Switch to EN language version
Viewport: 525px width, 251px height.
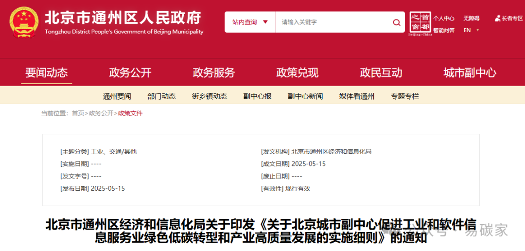pos(467,30)
